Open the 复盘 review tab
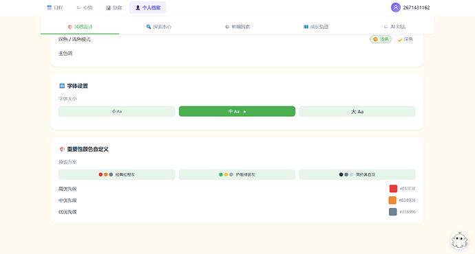The height and width of the screenshot is (254, 475). 114,8
